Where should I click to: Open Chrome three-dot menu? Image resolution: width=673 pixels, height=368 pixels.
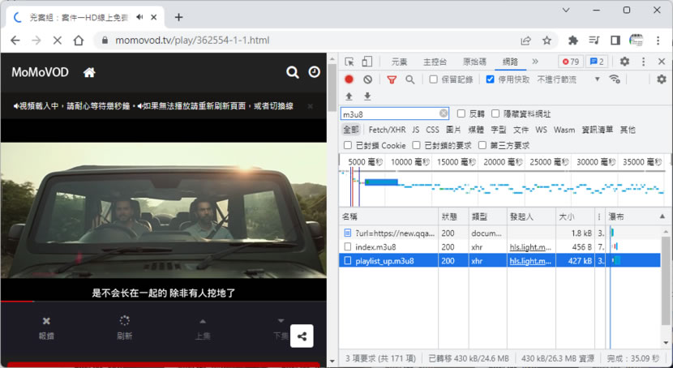[x=658, y=41]
